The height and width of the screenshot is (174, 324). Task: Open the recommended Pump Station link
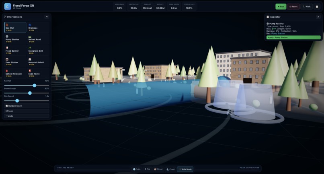click(278, 33)
